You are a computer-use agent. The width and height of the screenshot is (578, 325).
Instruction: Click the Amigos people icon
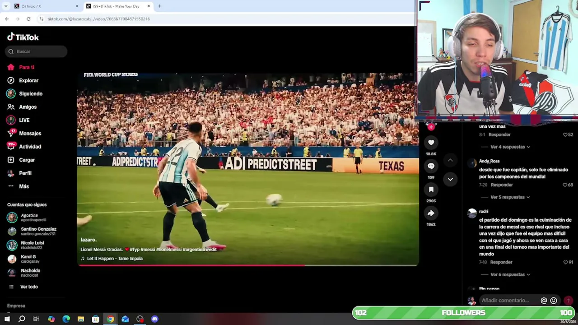pos(11,107)
